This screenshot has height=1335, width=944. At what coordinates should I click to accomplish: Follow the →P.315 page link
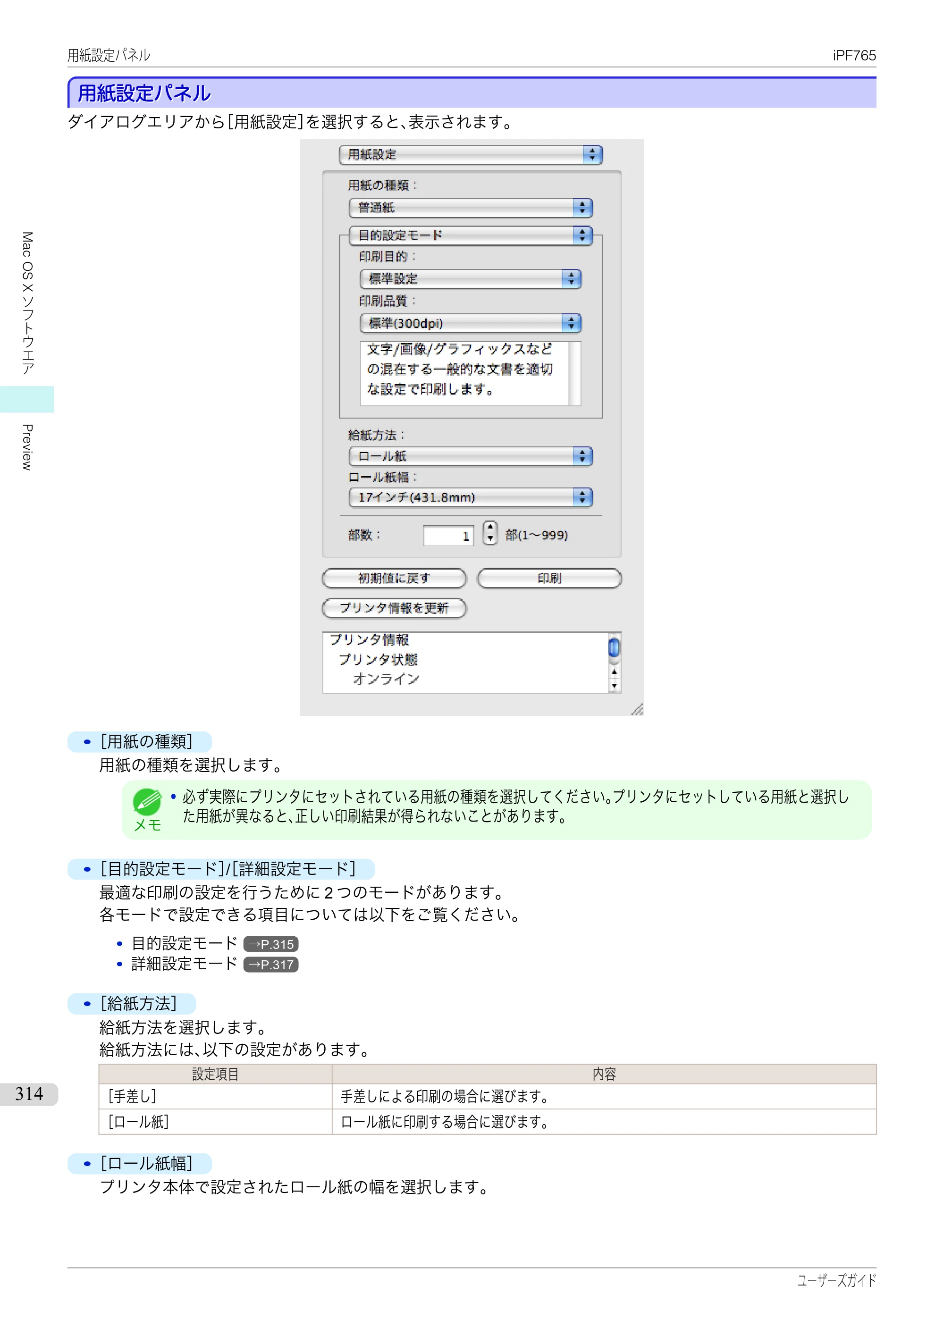point(271,944)
